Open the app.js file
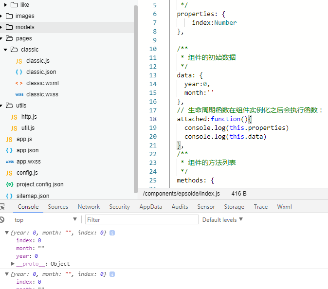 point(24,139)
